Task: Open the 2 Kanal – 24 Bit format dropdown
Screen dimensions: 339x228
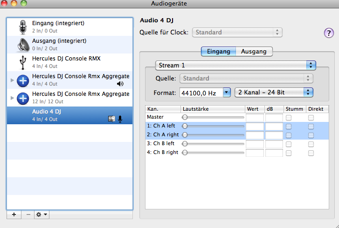Action: pyautogui.click(x=274, y=93)
